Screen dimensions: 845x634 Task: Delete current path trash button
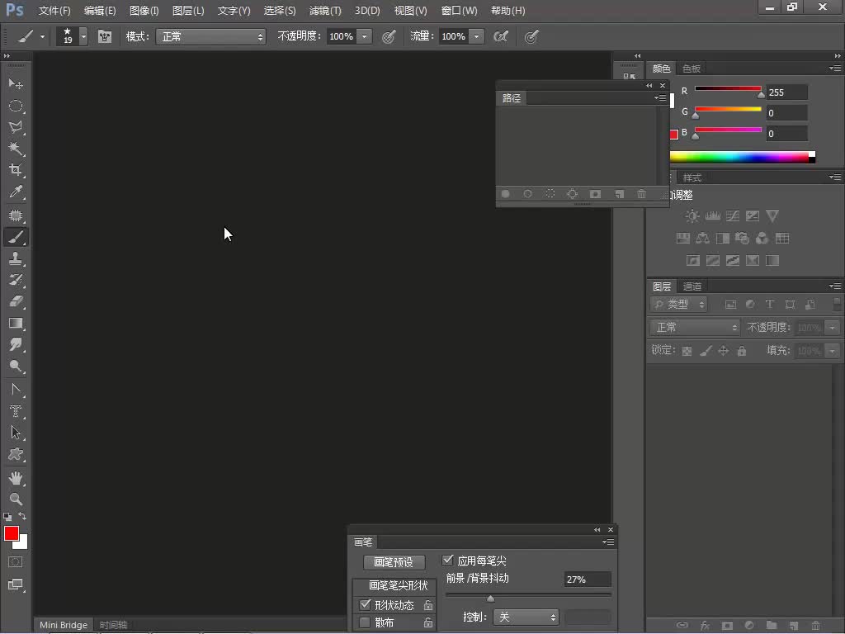pyautogui.click(x=641, y=193)
